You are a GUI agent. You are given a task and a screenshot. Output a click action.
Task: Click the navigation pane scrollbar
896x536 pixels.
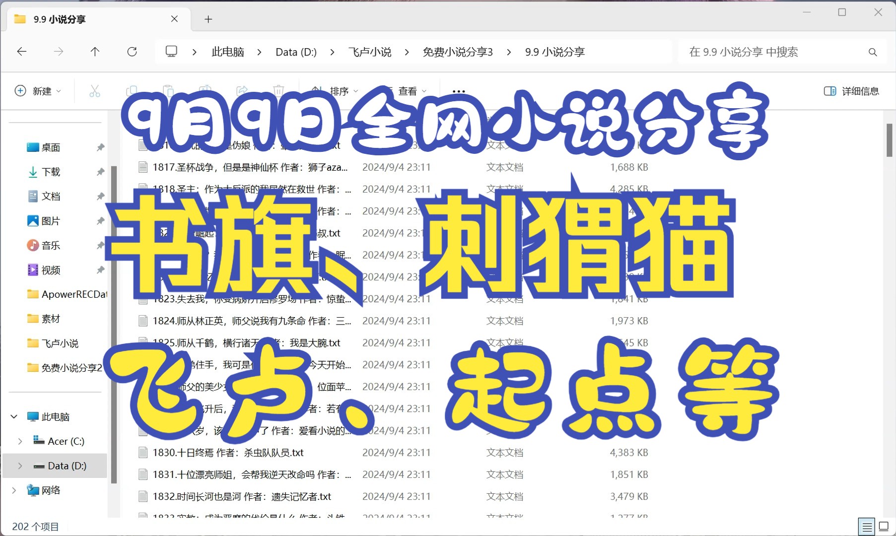tap(114, 325)
